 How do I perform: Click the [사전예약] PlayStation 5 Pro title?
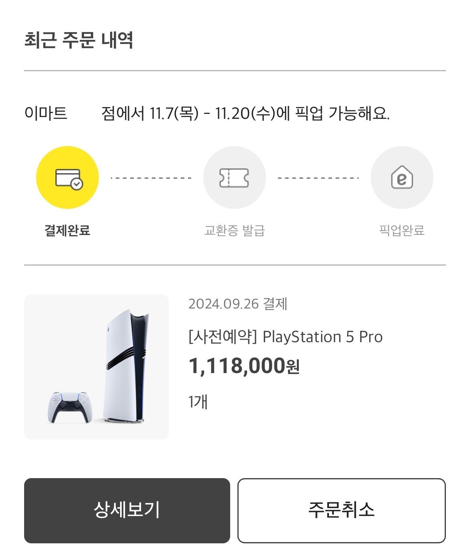click(x=285, y=336)
